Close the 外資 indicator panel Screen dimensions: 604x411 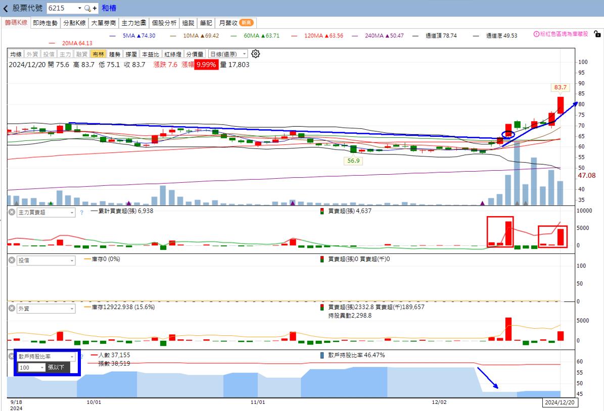(x=11, y=308)
